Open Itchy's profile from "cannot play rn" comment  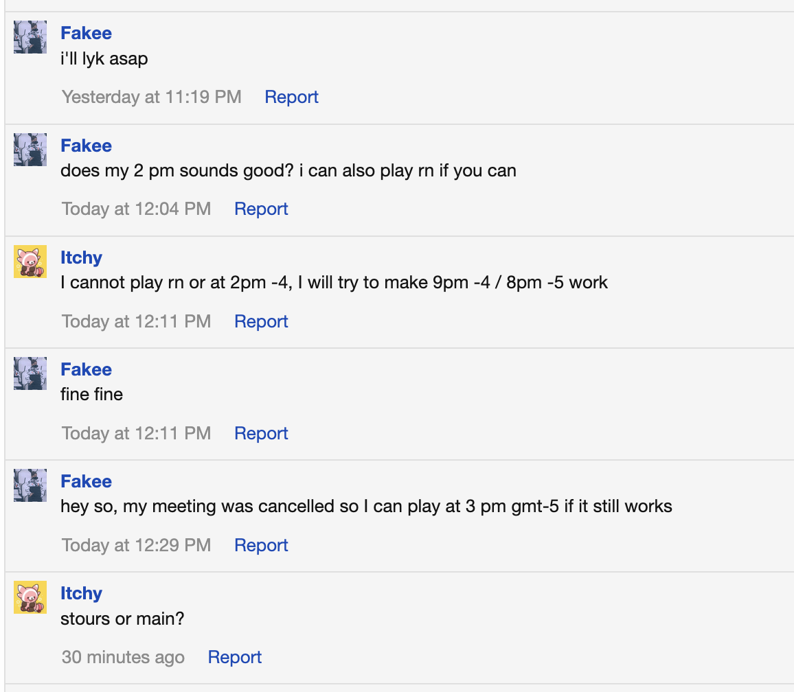coord(81,257)
